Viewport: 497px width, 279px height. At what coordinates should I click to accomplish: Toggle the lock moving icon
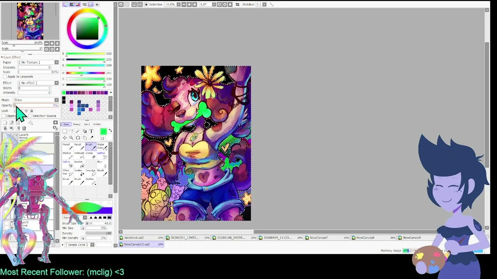[26, 110]
